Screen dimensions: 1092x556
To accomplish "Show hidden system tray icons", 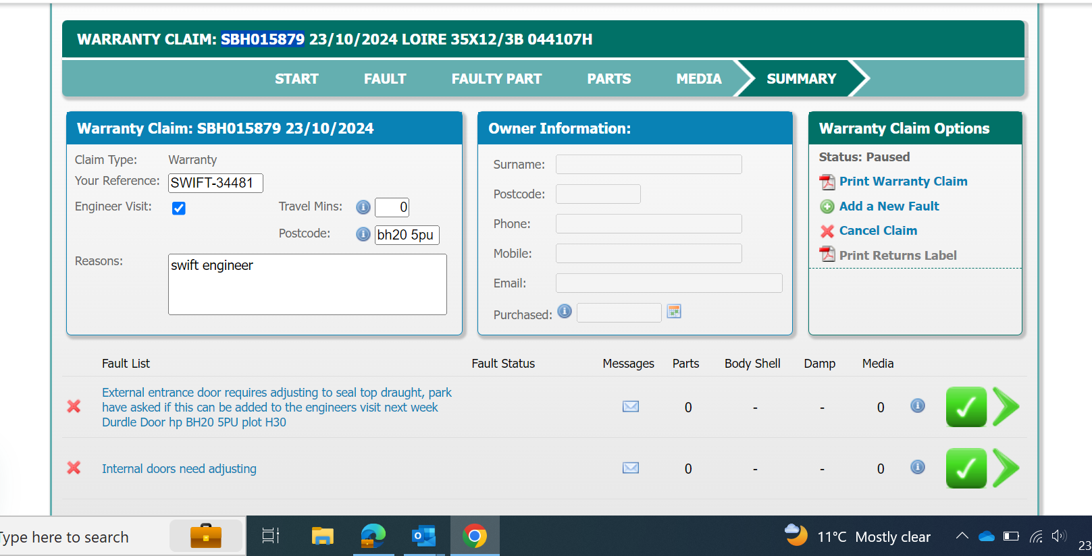I will 962,536.
